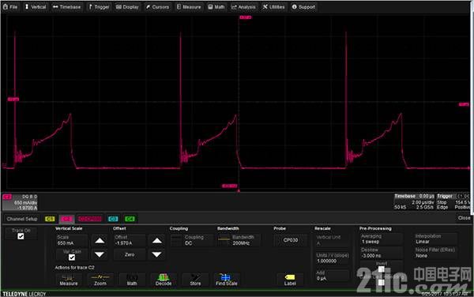Switch to the yellow C1 channel tab
The height and width of the screenshot is (297, 474).
tap(50, 219)
